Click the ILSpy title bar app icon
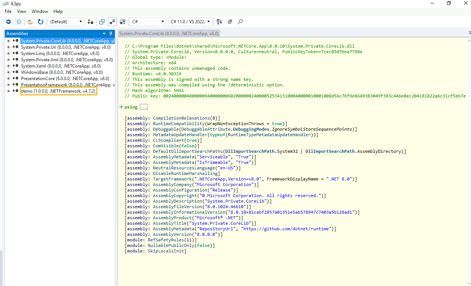This screenshot has width=471, height=286. click(x=6, y=3)
